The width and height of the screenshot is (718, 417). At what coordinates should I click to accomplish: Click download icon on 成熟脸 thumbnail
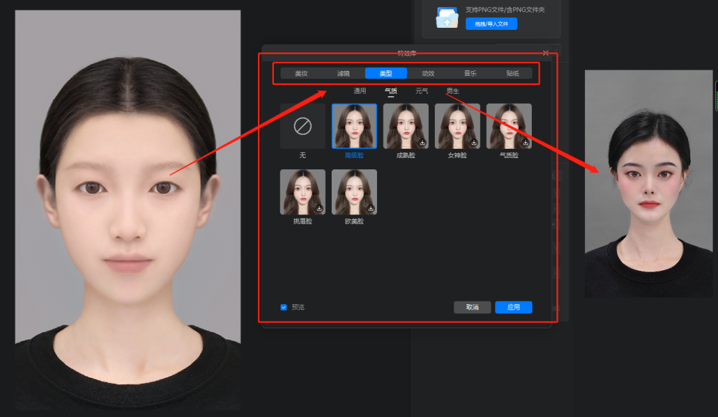423,142
